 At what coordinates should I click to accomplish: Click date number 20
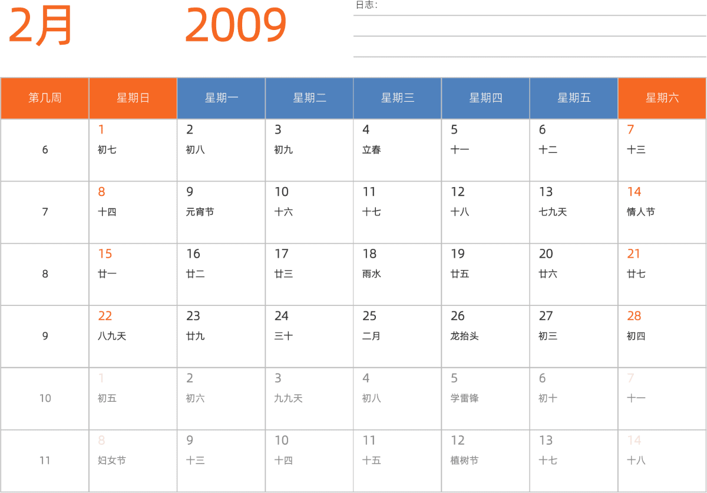[546, 254]
